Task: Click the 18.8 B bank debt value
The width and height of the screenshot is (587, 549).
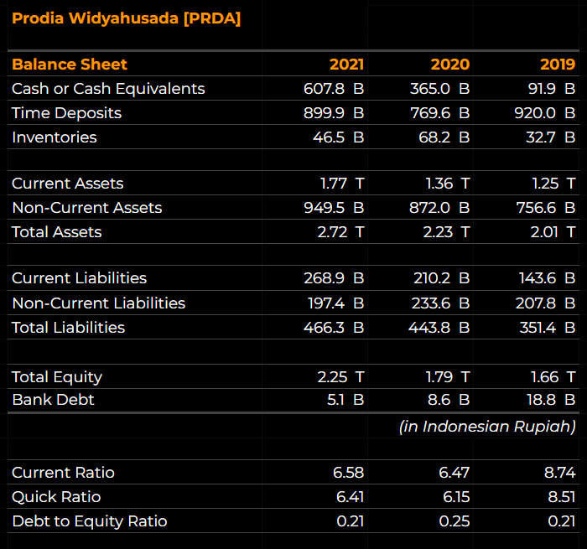Action: point(551,400)
